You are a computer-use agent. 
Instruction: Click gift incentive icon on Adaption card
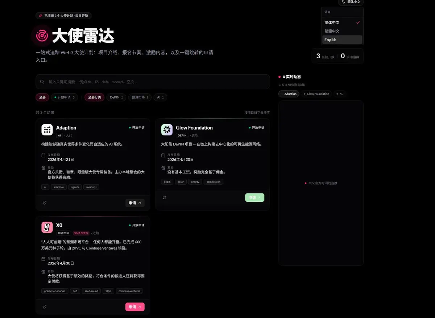[43, 168]
